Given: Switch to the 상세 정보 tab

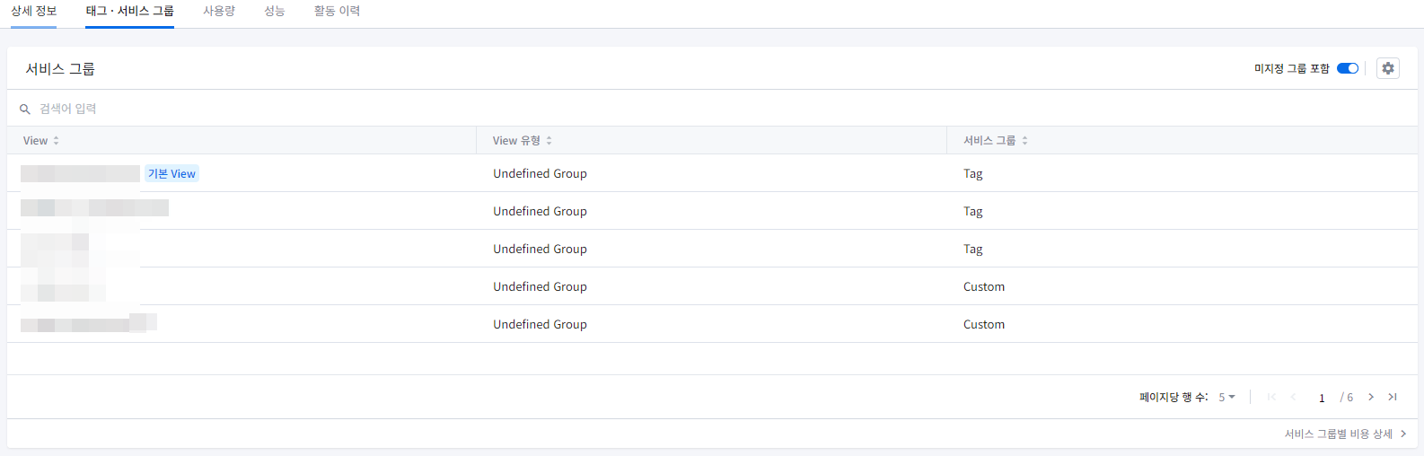Looking at the screenshot, I should pos(33,12).
